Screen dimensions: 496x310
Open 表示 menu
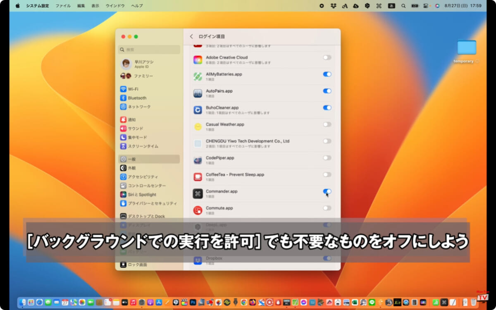95,6
